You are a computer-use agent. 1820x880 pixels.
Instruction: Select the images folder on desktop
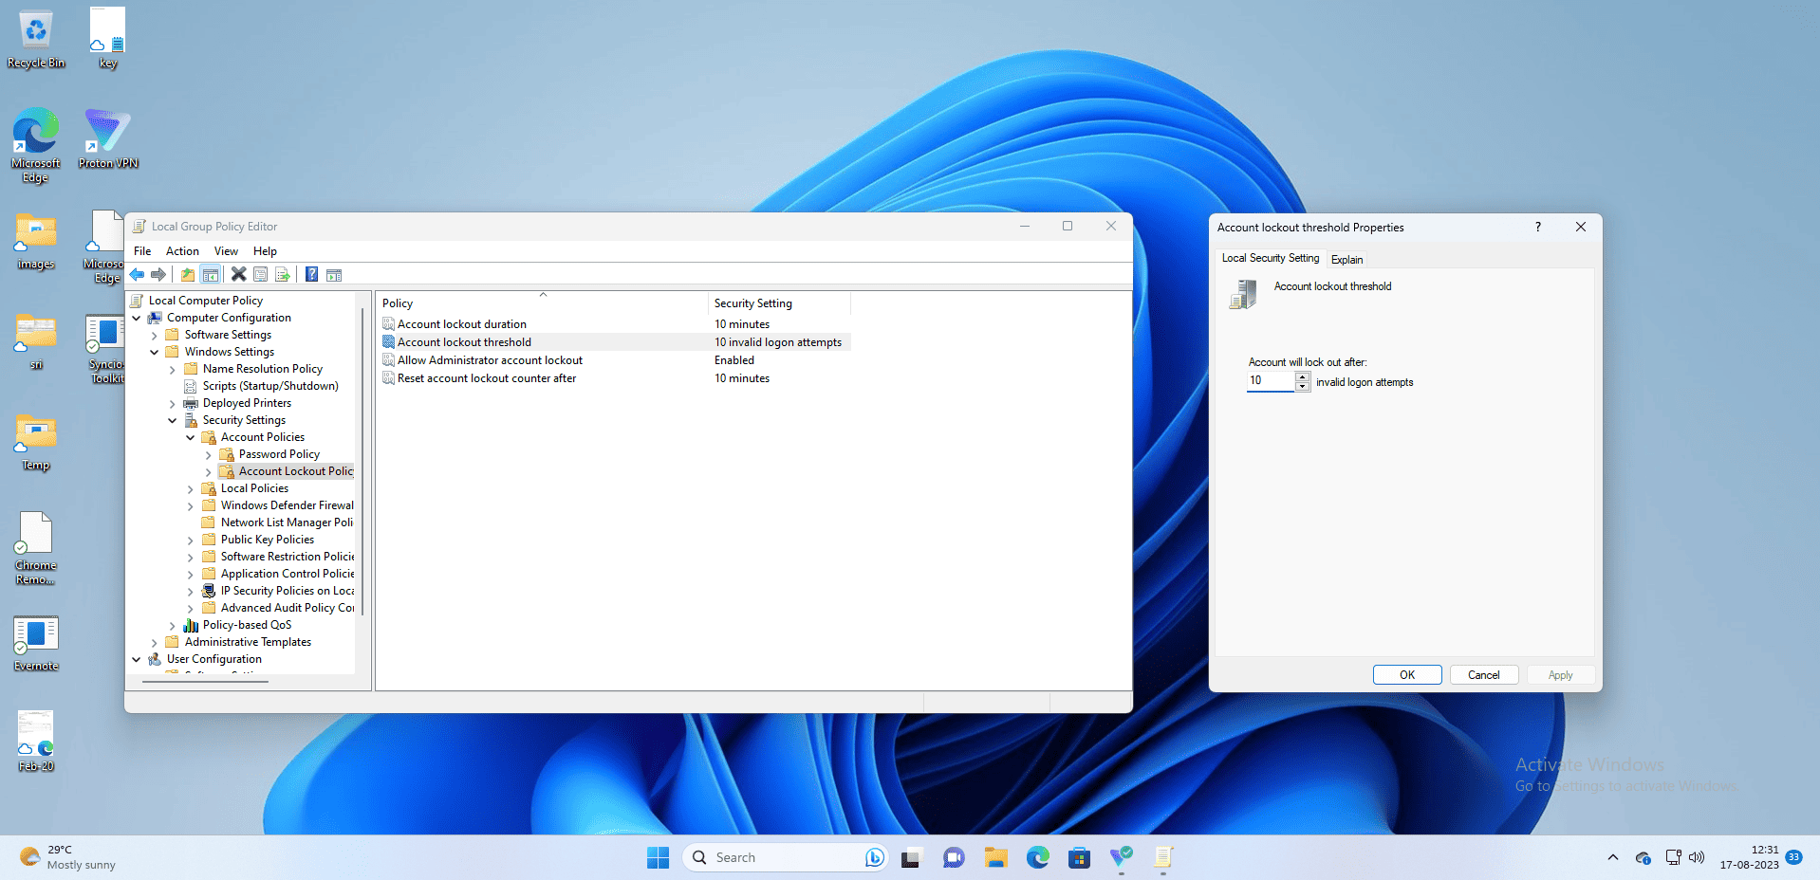point(36,241)
